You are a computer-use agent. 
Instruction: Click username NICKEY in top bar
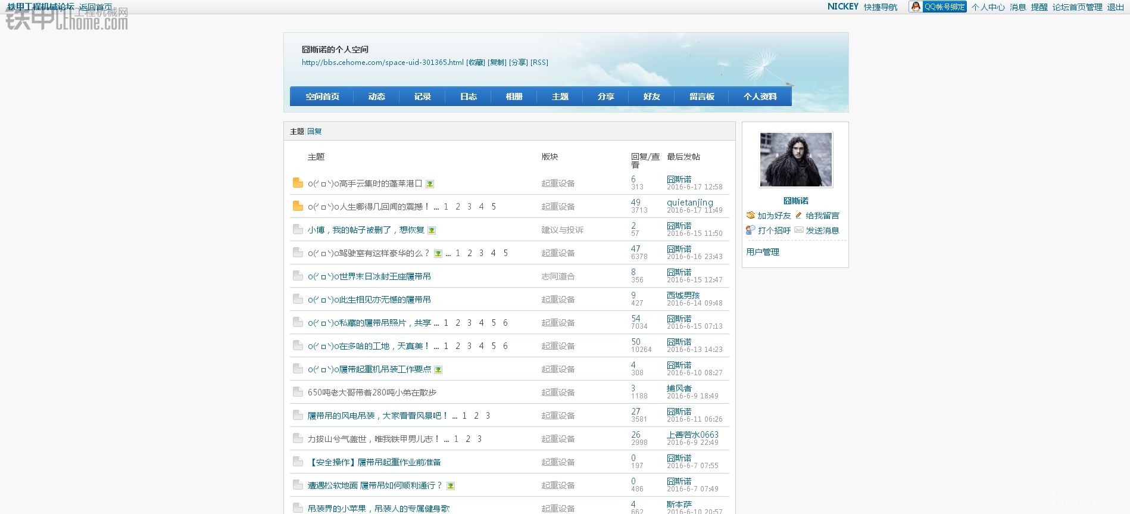(843, 7)
